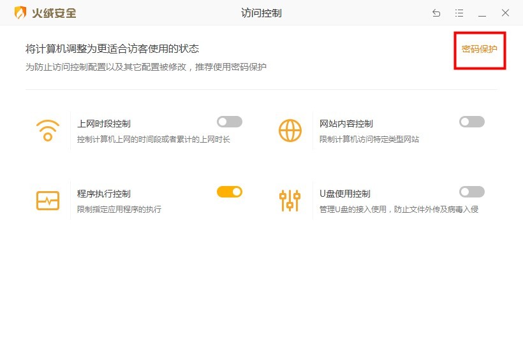The image size is (523, 344).
Task: Select the 程序执行控制 title text
Action: [104, 194]
